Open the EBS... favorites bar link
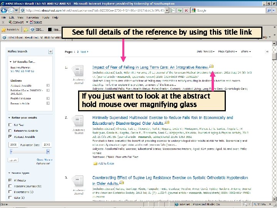The height and width of the screenshot is (208, 277). click(x=37, y=30)
